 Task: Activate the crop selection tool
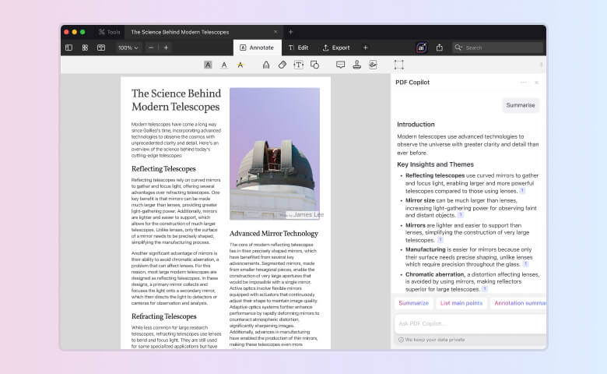[398, 65]
